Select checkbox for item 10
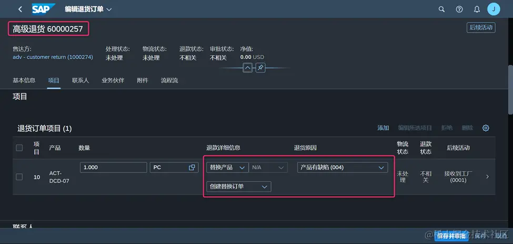The width and height of the screenshot is (513, 244). (x=19, y=177)
